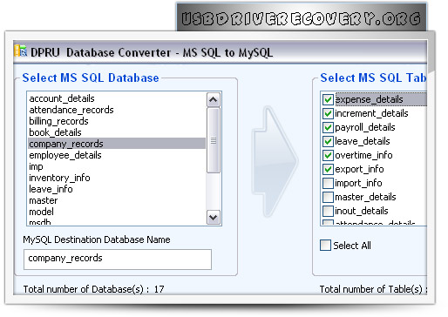Click the import_info table name
The image size is (448, 317).
(x=358, y=183)
